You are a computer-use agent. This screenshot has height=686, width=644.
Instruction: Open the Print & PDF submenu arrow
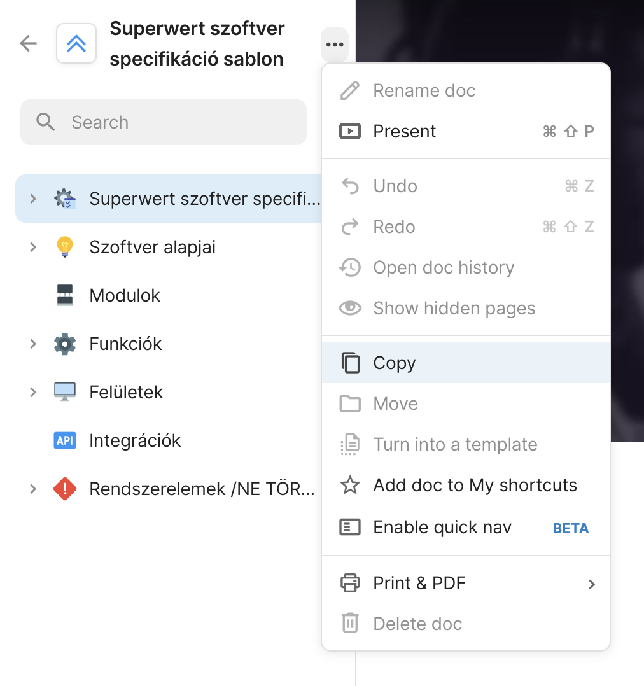pos(591,584)
